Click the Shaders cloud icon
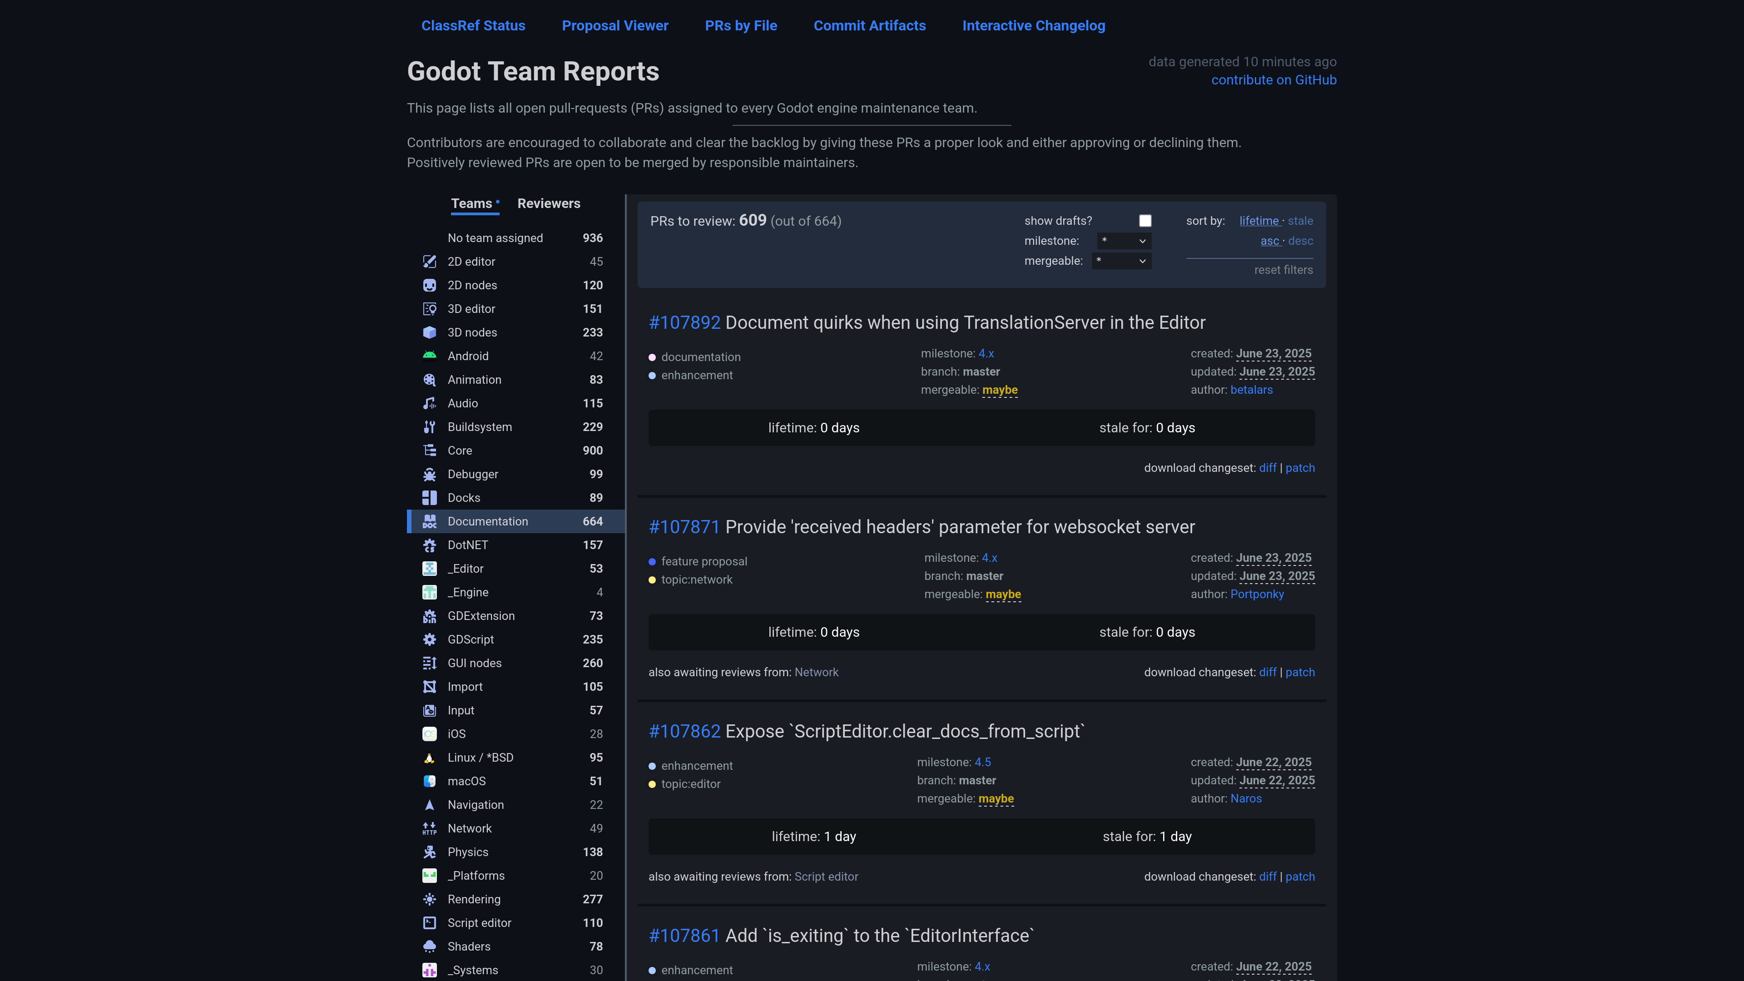 point(429,946)
